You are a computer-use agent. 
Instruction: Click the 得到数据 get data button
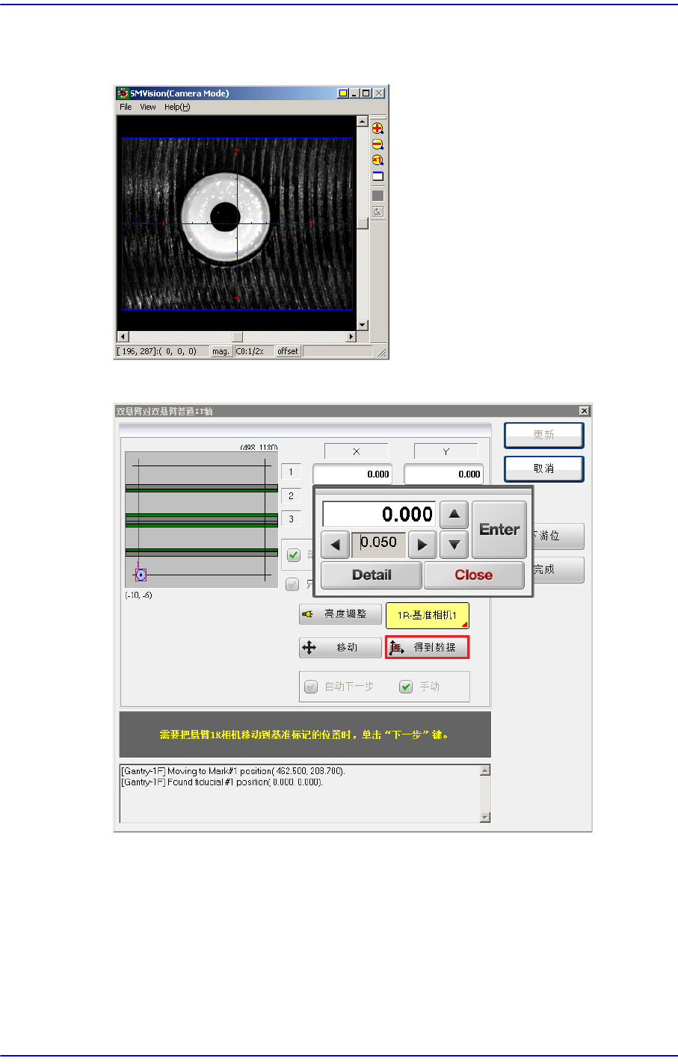[427, 647]
